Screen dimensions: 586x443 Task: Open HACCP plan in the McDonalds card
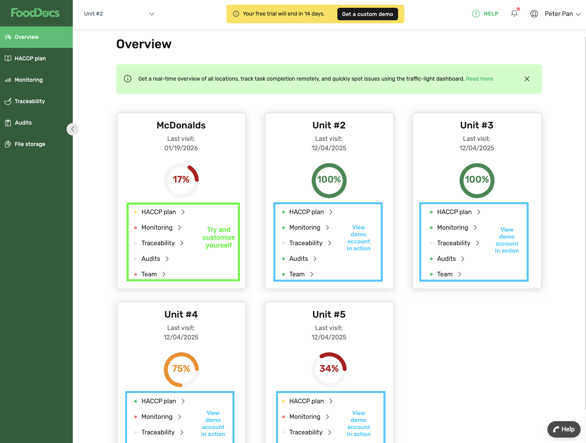point(163,212)
